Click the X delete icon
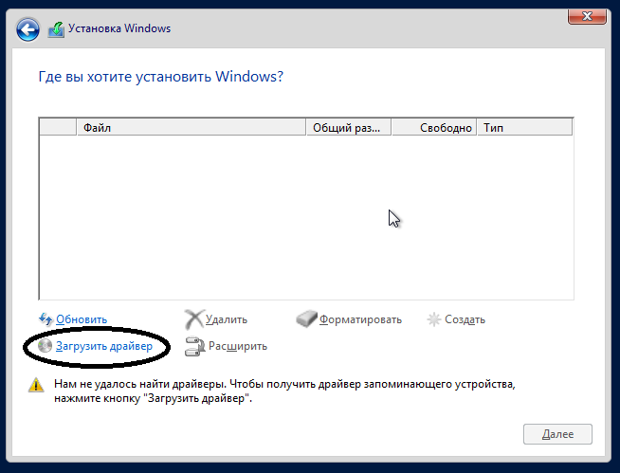 (x=194, y=319)
